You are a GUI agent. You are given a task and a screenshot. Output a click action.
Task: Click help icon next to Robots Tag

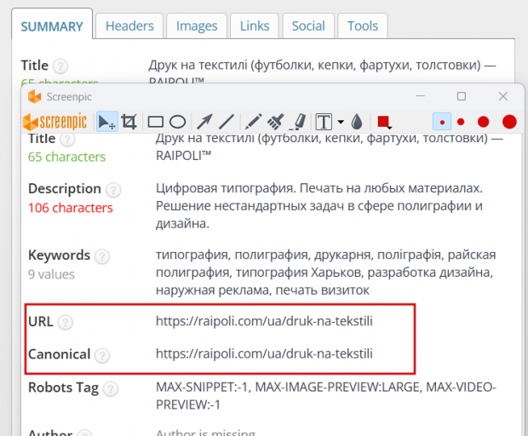(111, 389)
